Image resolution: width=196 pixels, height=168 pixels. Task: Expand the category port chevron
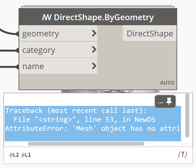[94, 50]
